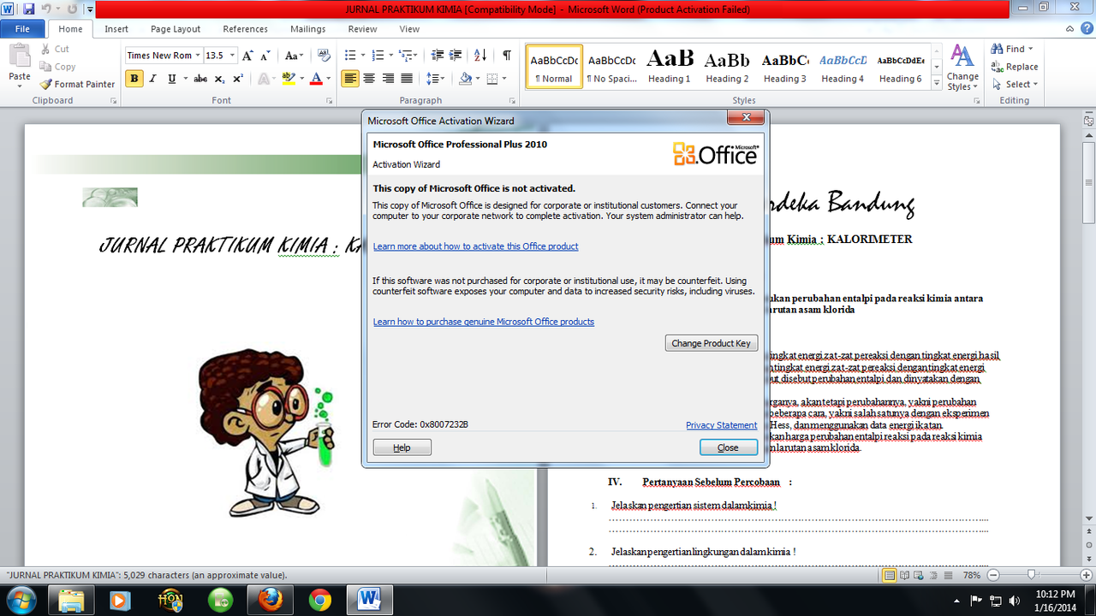Click the Shrink Font icon
Image resolution: width=1096 pixels, height=616 pixels.
pyautogui.click(x=266, y=56)
